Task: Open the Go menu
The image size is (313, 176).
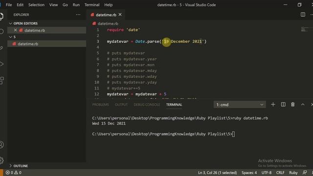Action: point(65,5)
